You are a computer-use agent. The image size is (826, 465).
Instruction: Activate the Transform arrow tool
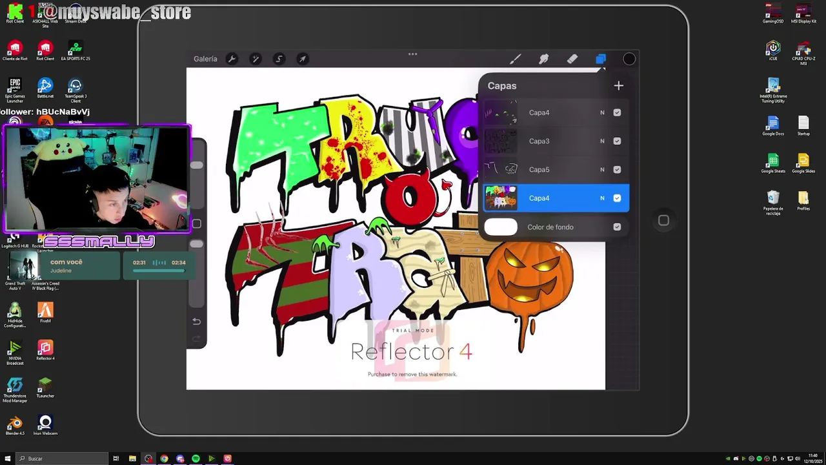click(x=302, y=59)
